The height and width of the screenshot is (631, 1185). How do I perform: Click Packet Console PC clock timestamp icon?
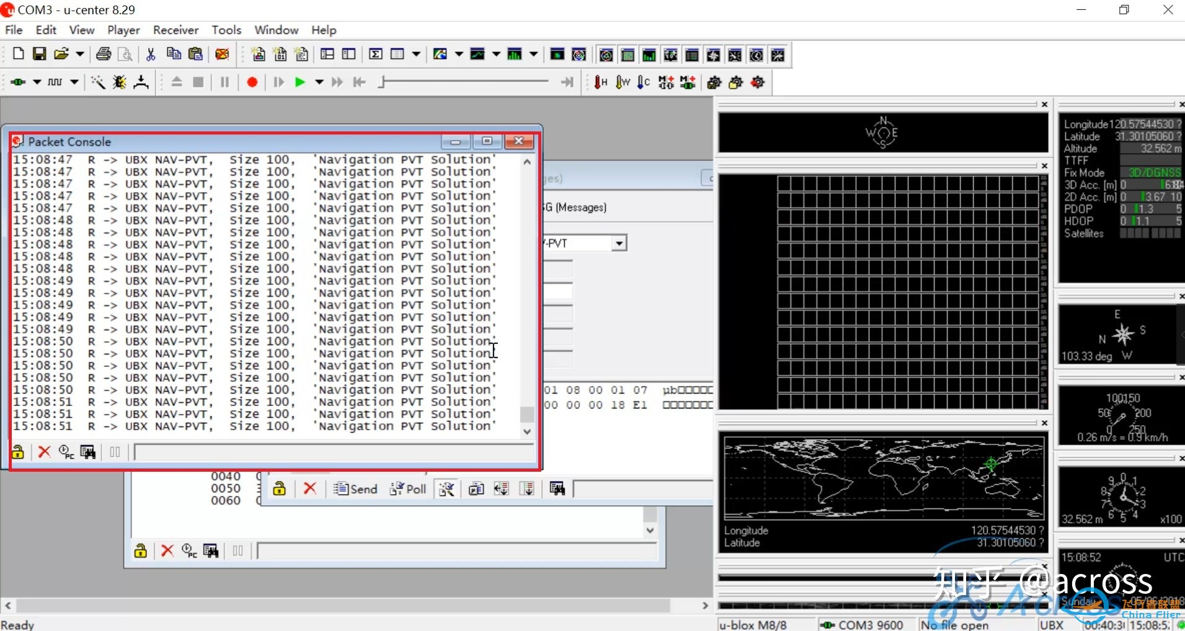point(66,452)
